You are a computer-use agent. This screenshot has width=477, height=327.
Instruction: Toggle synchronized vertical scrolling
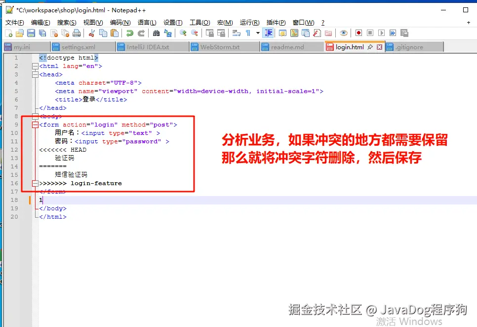tap(209, 33)
